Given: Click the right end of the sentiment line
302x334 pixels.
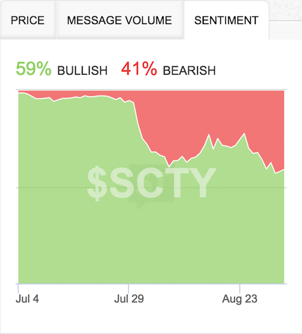Looking at the screenshot, I should [x=284, y=170].
